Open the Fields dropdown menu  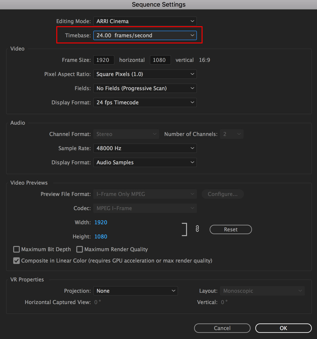[x=145, y=88]
